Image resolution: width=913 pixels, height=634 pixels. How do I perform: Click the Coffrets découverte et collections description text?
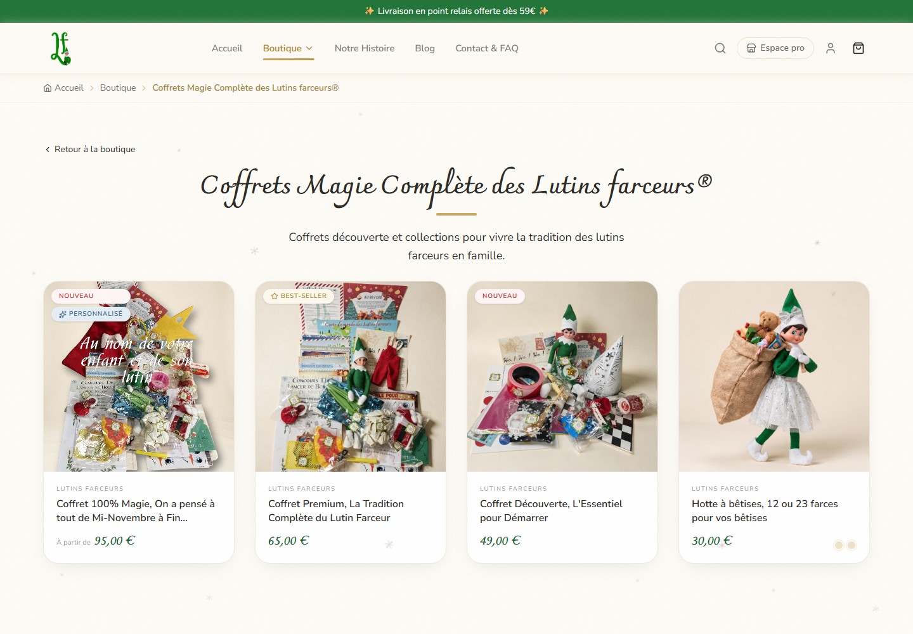456,247
